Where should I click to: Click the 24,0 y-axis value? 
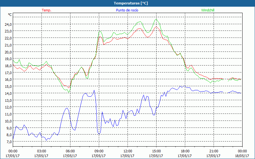[x=9, y=24]
